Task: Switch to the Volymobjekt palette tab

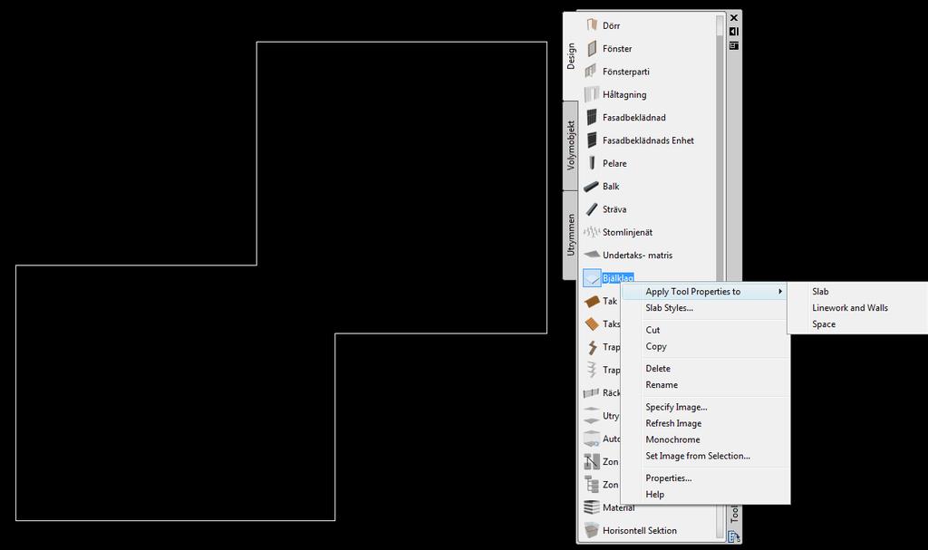Action: pos(571,146)
